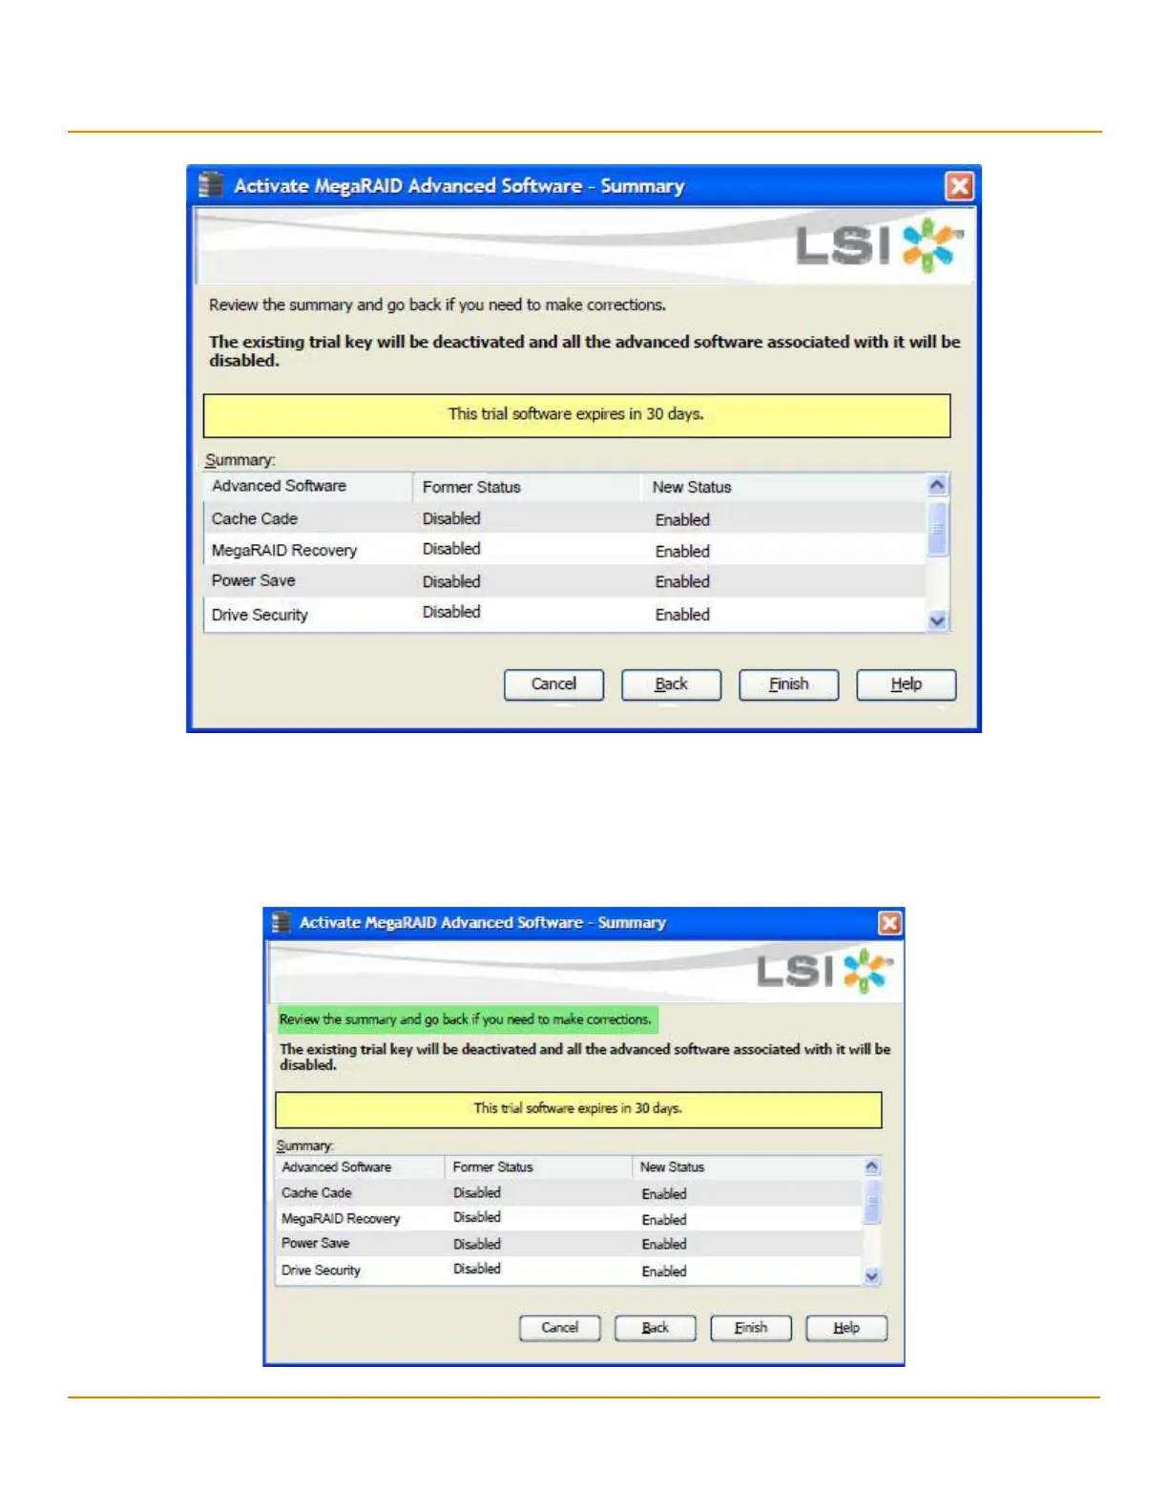Click scroll up arrow in lower summary table
Screen dimensions: 1168x1512
(871, 1166)
